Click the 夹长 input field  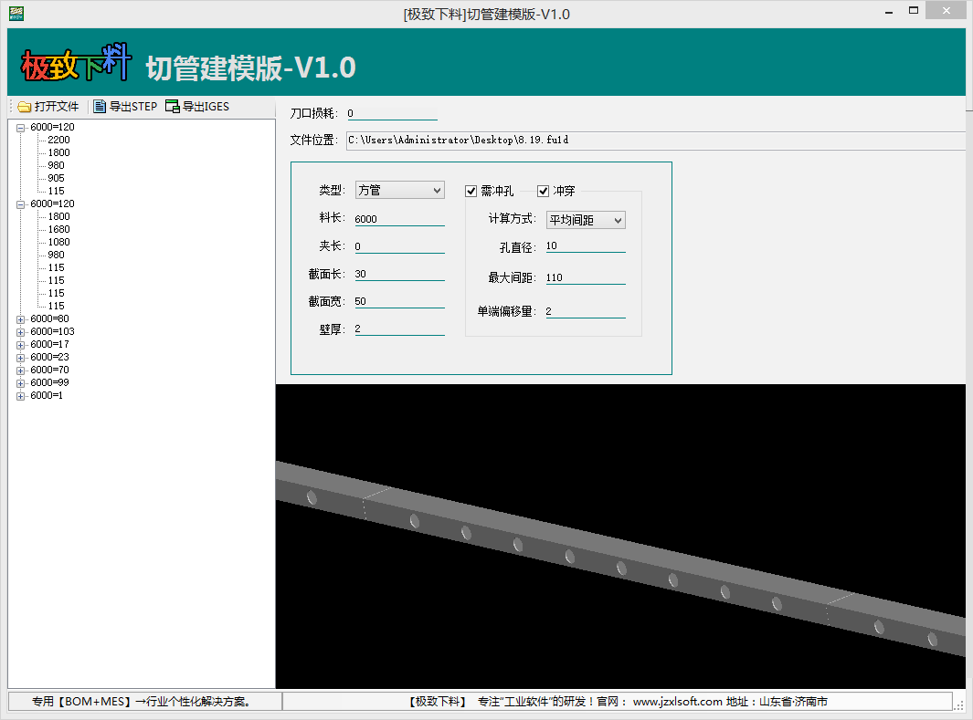pos(399,246)
